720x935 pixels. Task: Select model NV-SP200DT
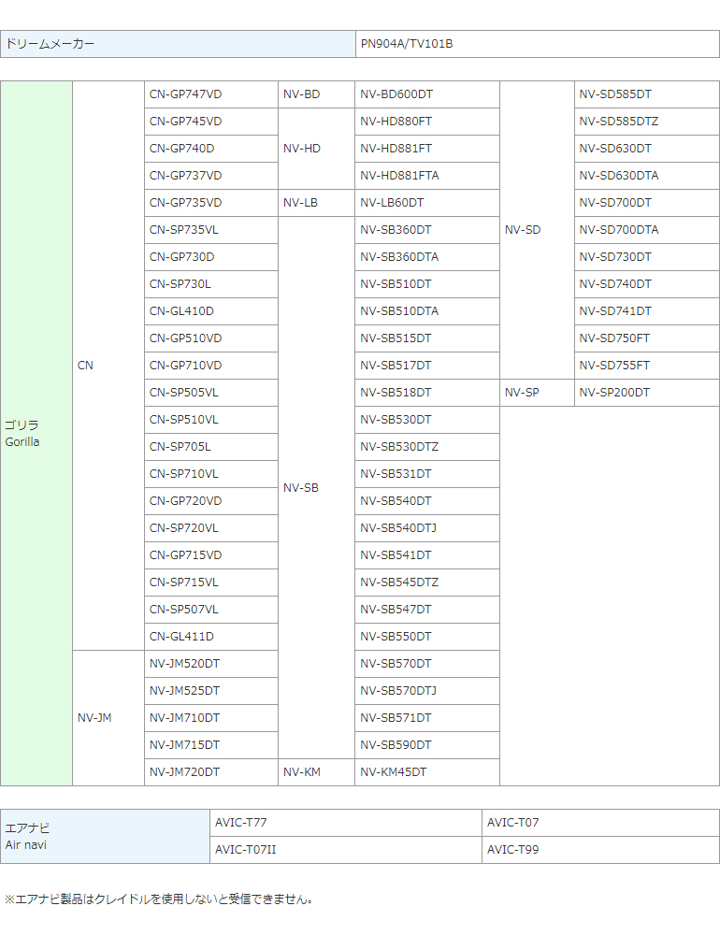tap(647, 393)
